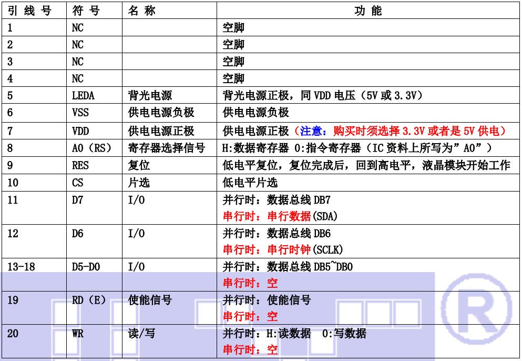Viewport: 522px width, 361px height.
Task: Select the WR symbol cell
Action: pyautogui.click(x=77, y=334)
